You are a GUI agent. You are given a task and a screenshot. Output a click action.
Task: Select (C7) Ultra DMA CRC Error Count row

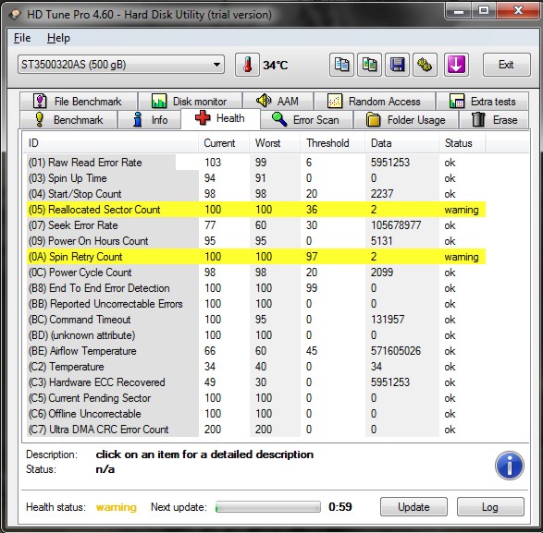(x=256, y=430)
